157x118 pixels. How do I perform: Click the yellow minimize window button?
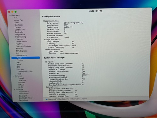click(12, 12)
